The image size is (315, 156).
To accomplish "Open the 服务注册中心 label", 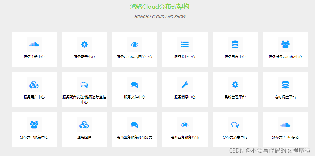I will (x=34, y=57).
